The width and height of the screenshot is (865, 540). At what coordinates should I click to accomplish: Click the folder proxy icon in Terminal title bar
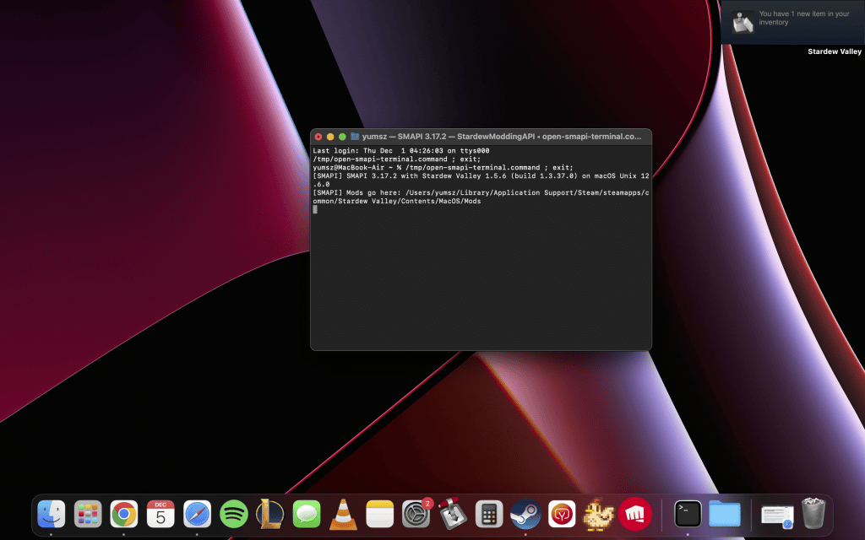pos(355,136)
